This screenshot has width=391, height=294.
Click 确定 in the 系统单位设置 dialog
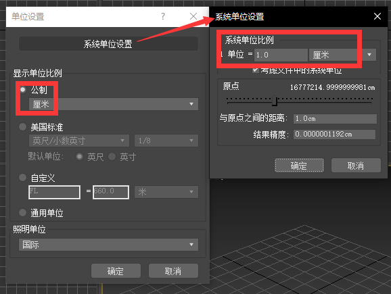point(299,165)
